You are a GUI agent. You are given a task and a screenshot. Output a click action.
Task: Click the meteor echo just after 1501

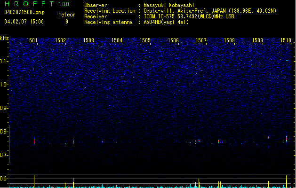coord(34,141)
